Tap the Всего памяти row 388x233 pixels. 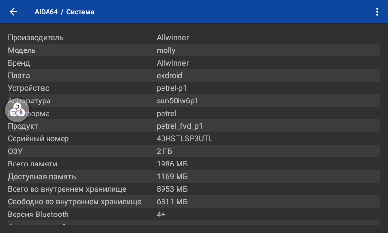click(x=194, y=164)
